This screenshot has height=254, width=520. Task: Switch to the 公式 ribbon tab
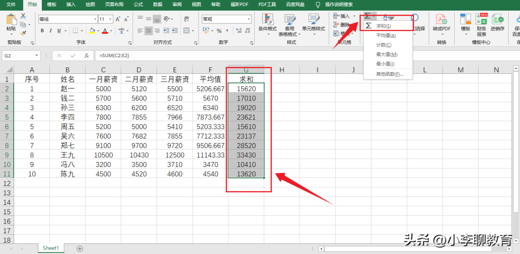coord(138,4)
